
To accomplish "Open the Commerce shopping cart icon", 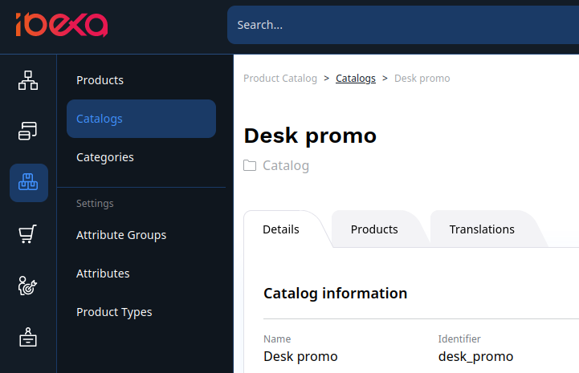I will pos(28,233).
